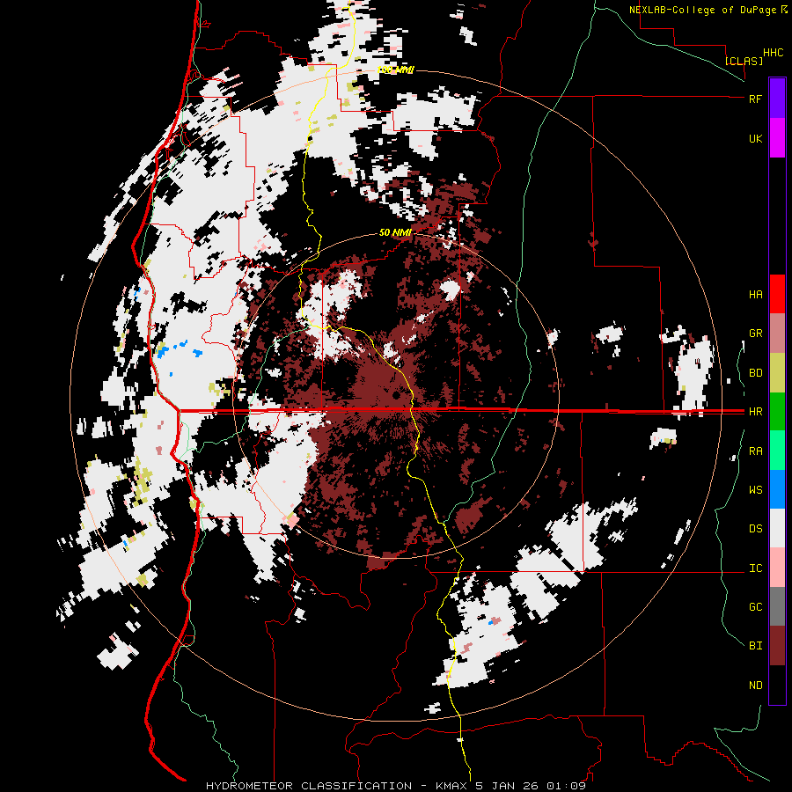This screenshot has height=792, width=792.
Task: Click the 'HHC' product code text
Action: 773,53
